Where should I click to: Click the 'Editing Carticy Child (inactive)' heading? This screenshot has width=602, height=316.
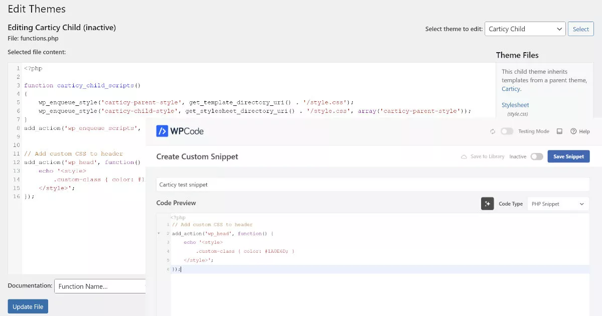62,28
